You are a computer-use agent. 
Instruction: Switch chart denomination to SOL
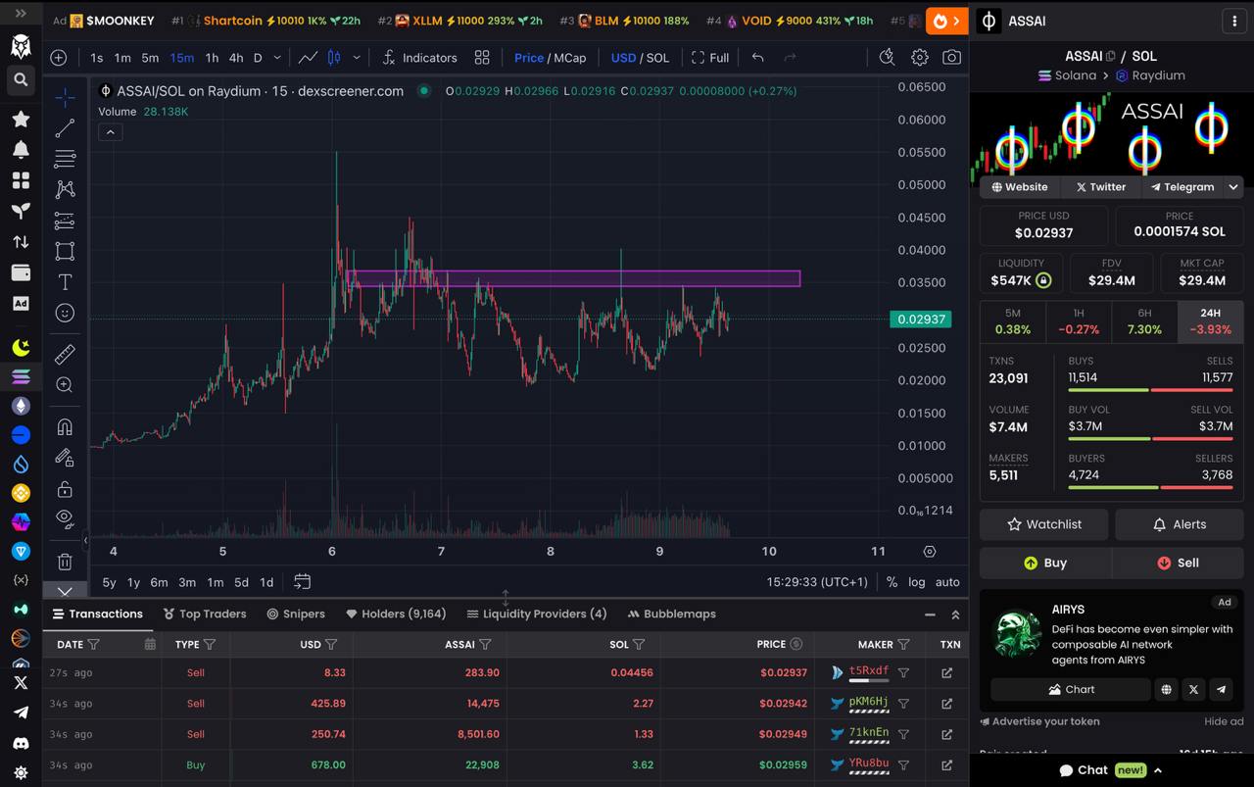tap(657, 58)
